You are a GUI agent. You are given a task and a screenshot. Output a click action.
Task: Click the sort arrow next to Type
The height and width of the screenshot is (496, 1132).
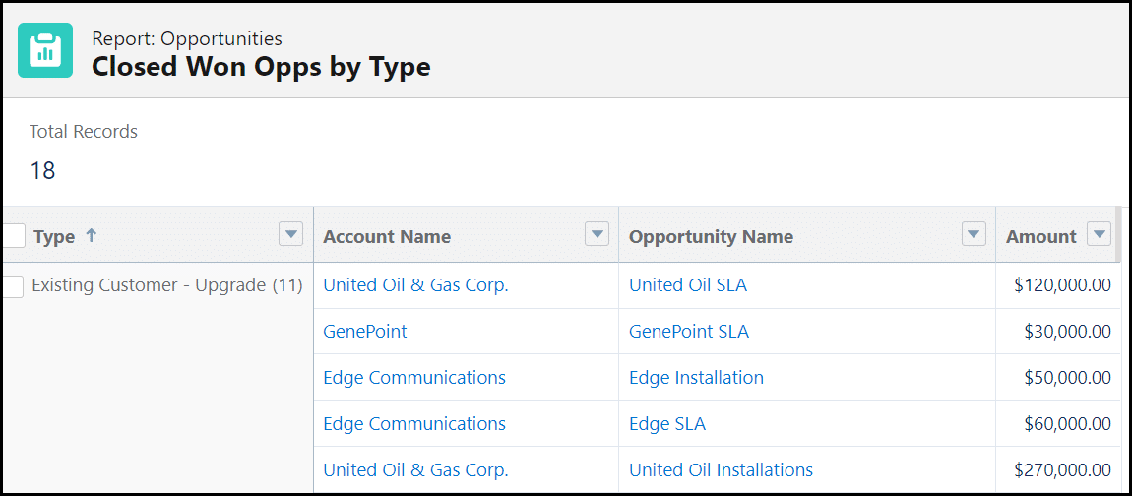point(92,236)
